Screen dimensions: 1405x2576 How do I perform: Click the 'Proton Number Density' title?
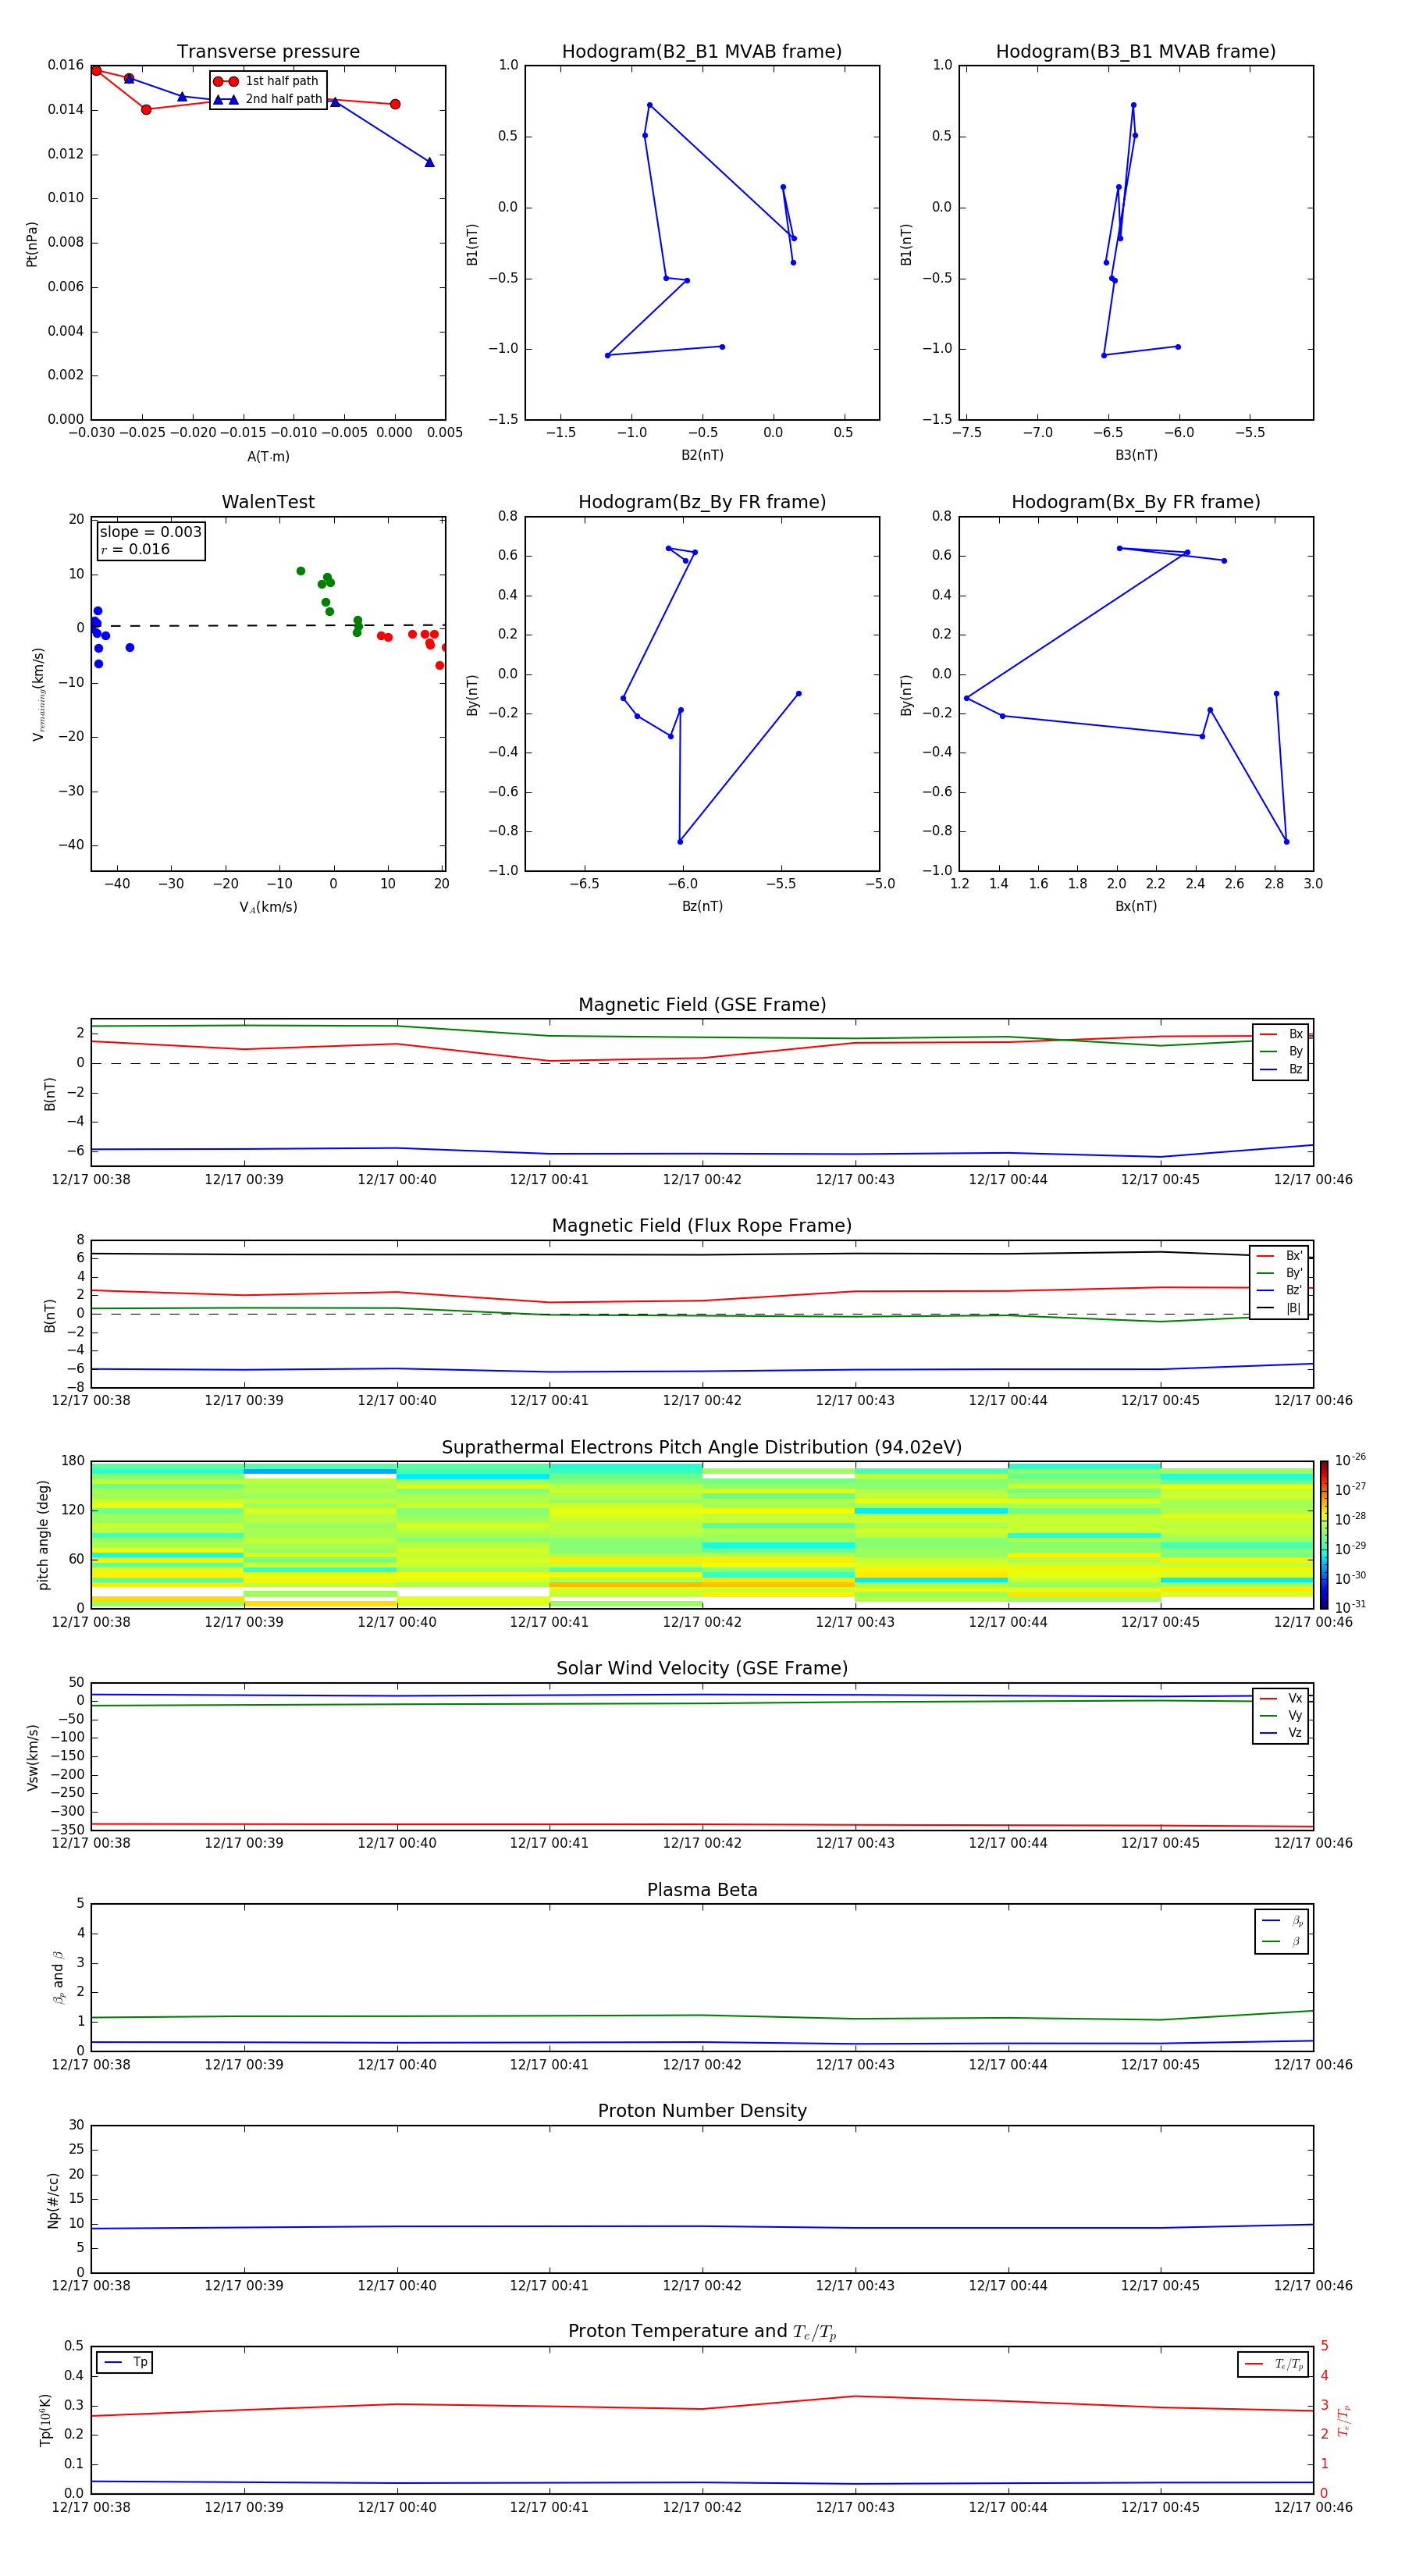(702, 2111)
